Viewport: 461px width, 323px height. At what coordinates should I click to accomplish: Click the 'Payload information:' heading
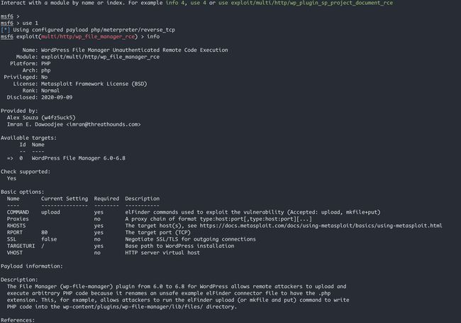[32, 266]
